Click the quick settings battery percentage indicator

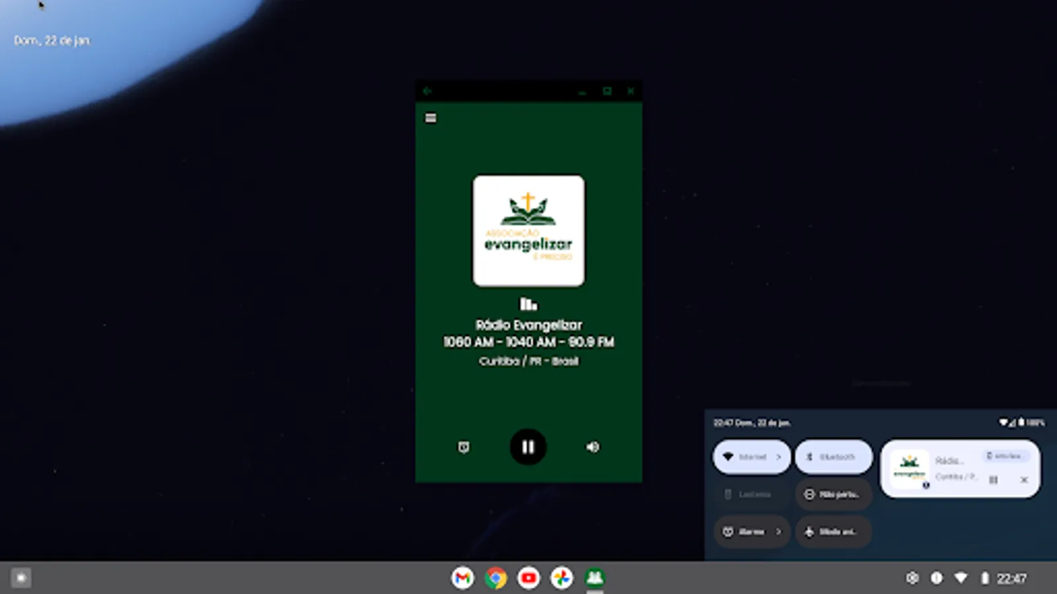coord(1035,422)
